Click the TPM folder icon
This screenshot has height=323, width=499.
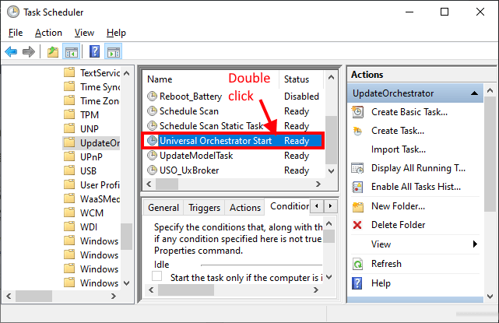tap(69, 114)
